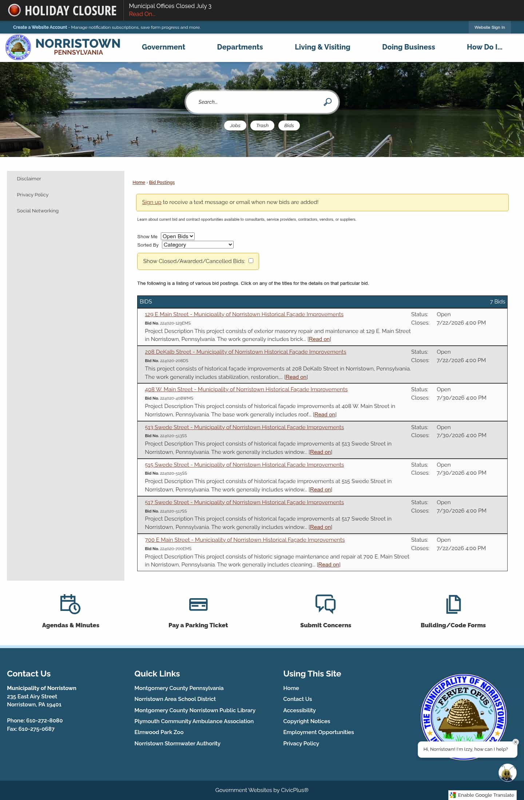Open Plymouth Community Ambulance Association link

pos(194,721)
